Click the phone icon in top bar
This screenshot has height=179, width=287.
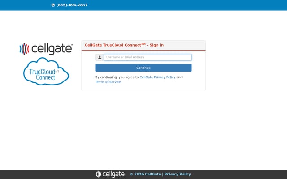pos(53,5)
